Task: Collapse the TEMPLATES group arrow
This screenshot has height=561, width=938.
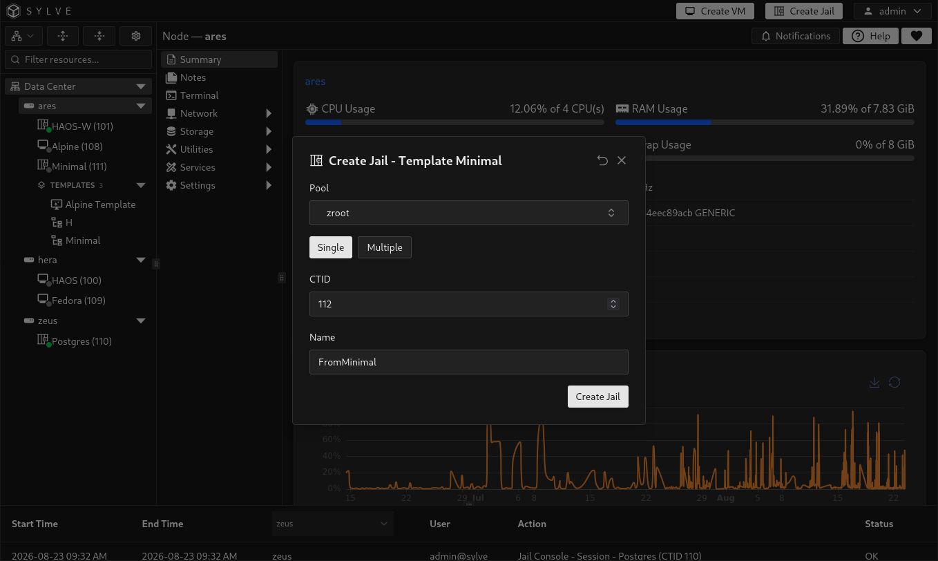Action: click(141, 185)
